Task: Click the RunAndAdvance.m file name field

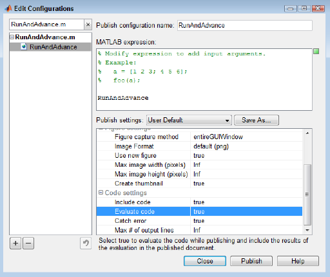Action: (46, 24)
